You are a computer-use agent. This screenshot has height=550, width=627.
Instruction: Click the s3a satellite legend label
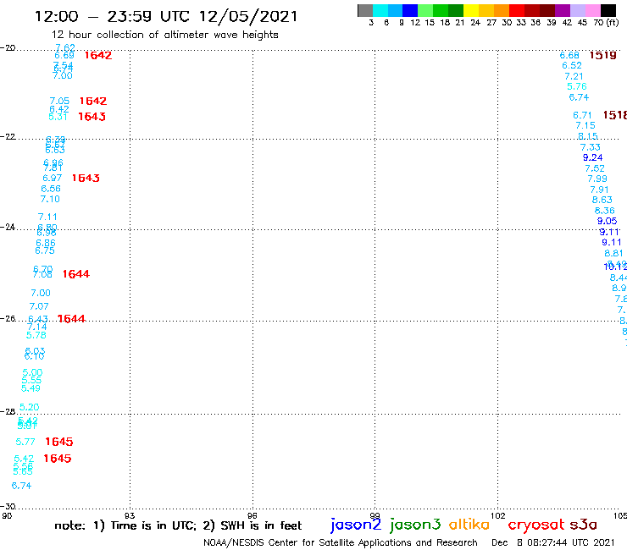click(583, 525)
